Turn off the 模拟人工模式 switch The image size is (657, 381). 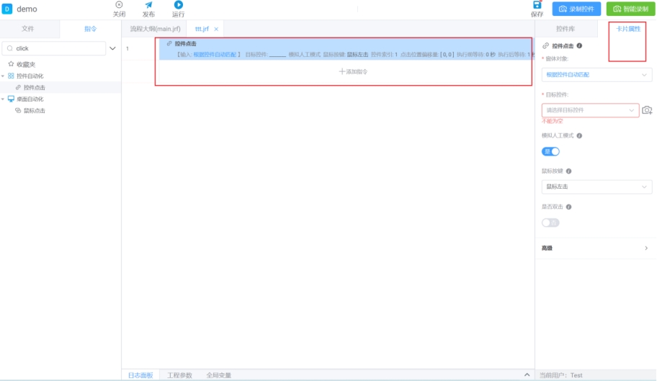click(550, 152)
